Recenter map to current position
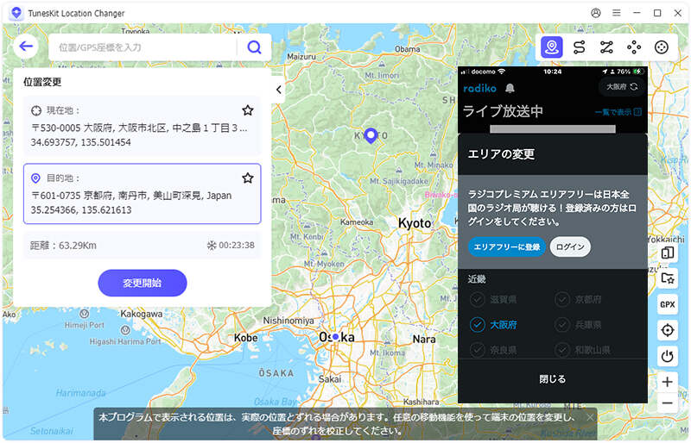Image resolution: width=691 pixels, height=443 pixels. click(667, 330)
